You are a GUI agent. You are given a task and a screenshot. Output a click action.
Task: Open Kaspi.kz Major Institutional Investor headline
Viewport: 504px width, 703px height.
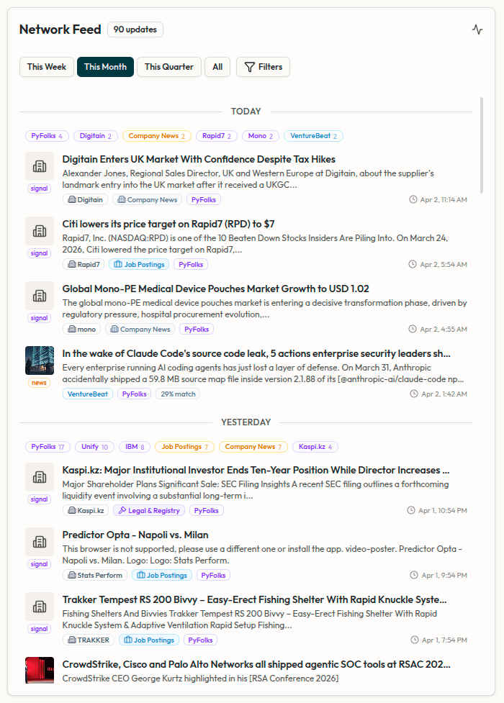256,470
